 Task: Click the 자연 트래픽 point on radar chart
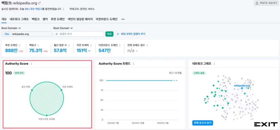coord(61,90)
